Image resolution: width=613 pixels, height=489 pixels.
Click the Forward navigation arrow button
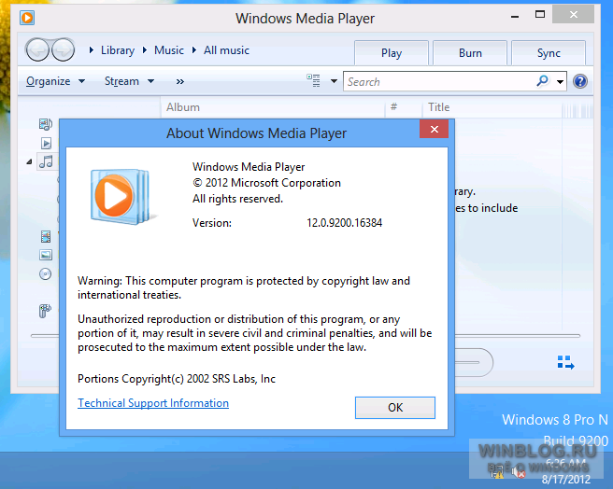[x=63, y=50]
